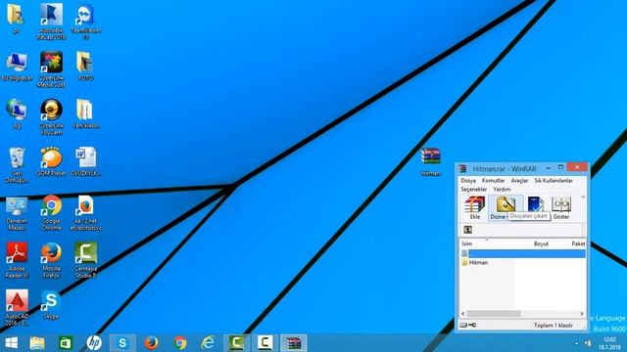Open the green Camtasia Studio taskbar icon

[x=236, y=343]
